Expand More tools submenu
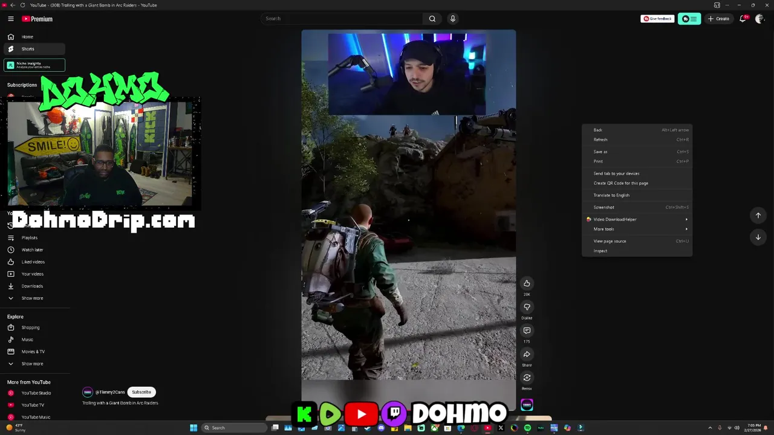This screenshot has width=774, height=435. click(x=637, y=229)
